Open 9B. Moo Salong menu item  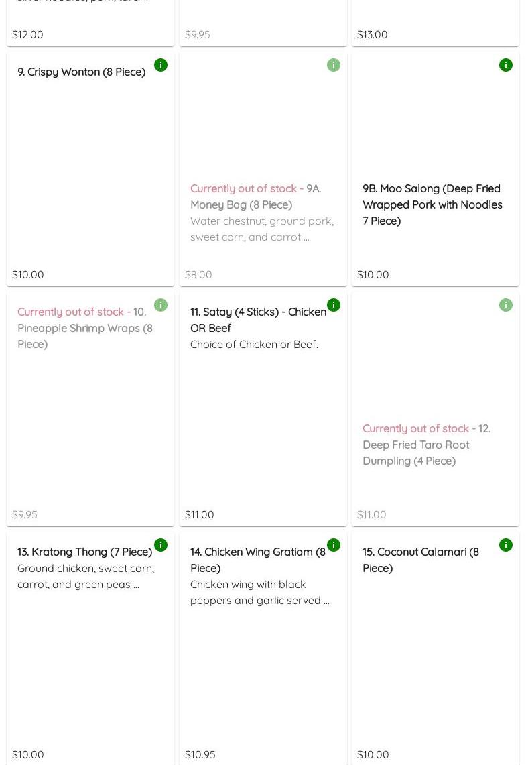[432, 204]
